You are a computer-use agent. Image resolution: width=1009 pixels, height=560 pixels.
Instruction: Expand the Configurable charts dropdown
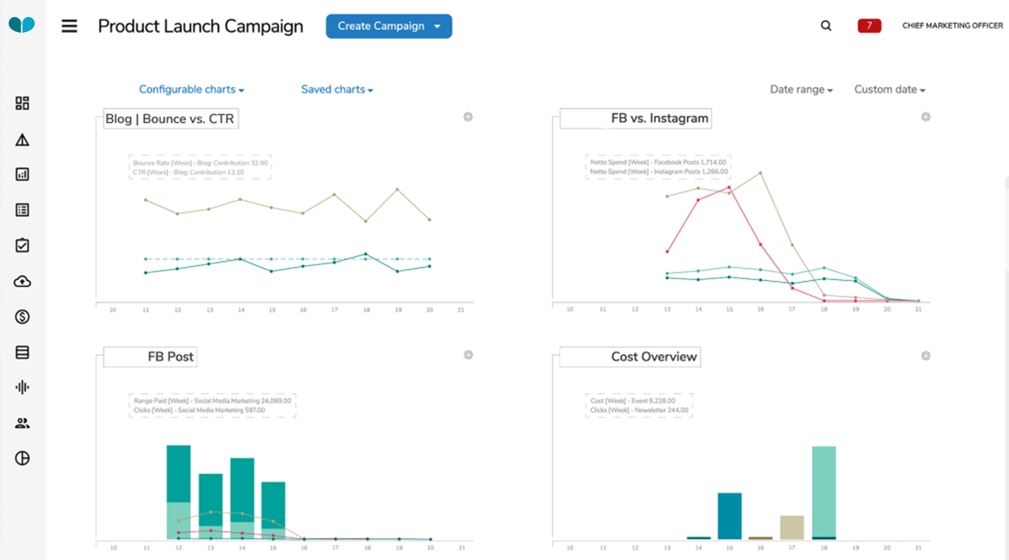coord(191,89)
